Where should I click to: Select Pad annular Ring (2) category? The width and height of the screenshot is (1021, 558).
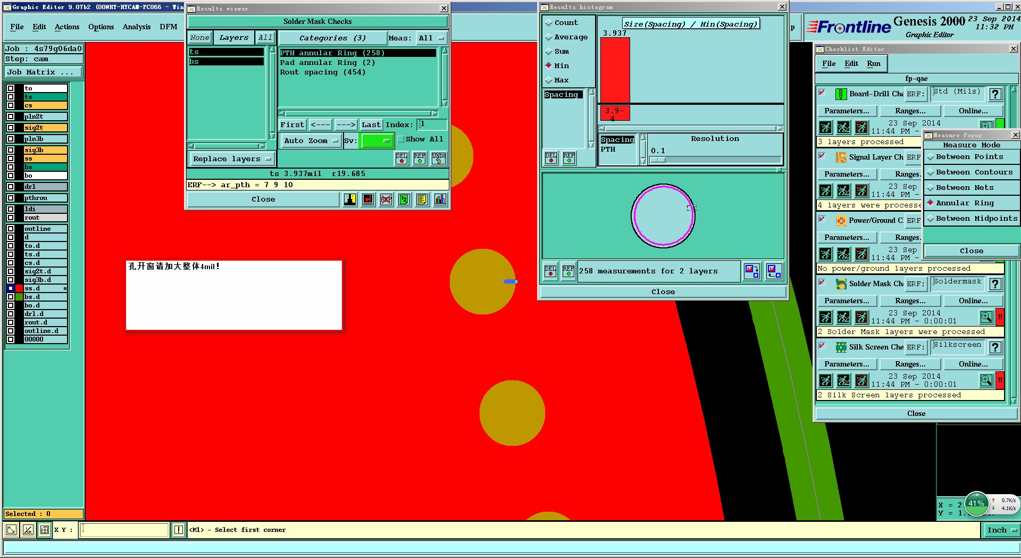click(328, 63)
